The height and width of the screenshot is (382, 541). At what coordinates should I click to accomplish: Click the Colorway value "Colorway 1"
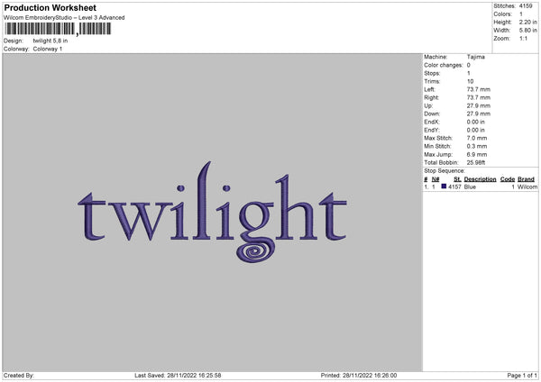click(x=48, y=49)
